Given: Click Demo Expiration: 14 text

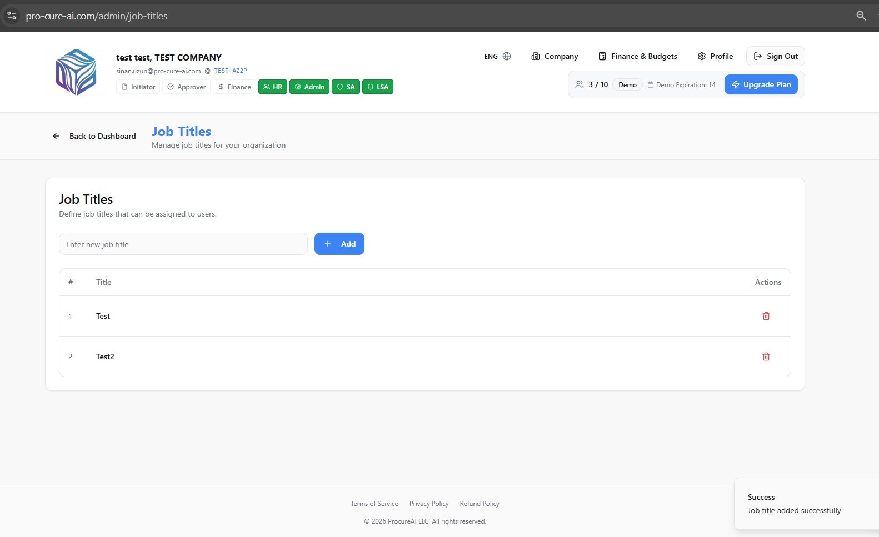Looking at the screenshot, I should pyautogui.click(x=681, y=84).
